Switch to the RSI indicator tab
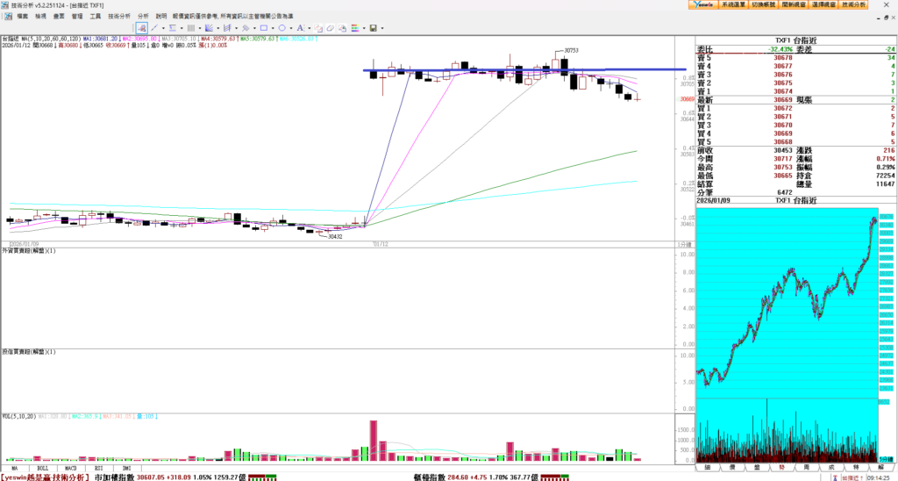 98,469
